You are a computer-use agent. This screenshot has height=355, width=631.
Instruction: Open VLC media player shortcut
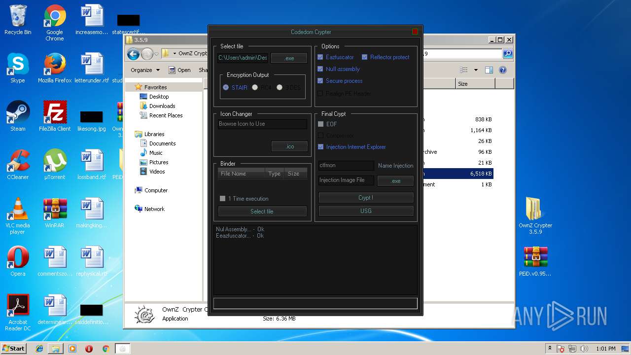click(18, 216)
